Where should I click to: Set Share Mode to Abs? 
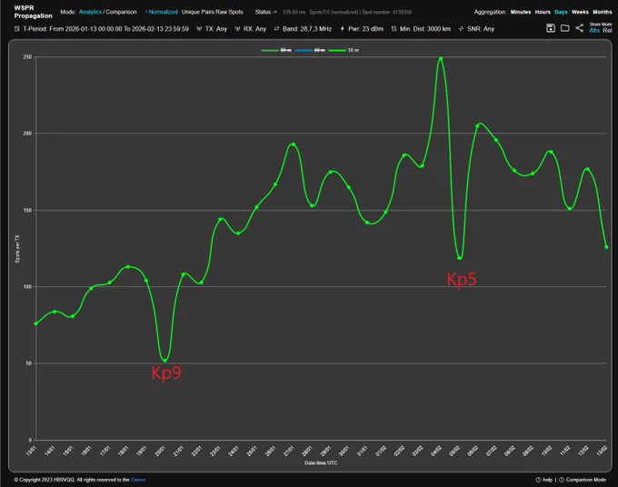[x=594, y=30]
